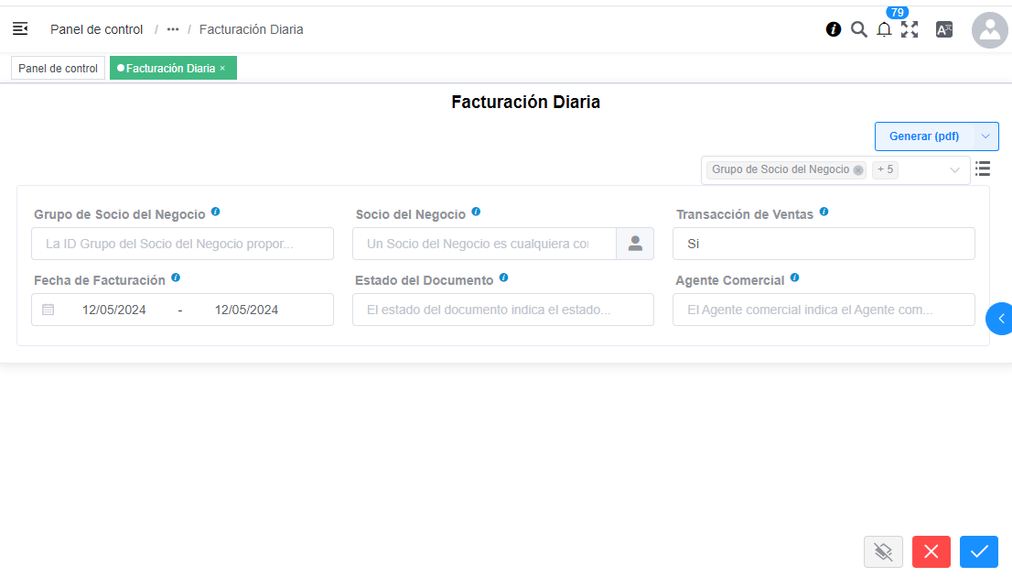Open the Generar (pdf) dropdown arrow
Image resolution: width=1012 pixels, height=577 pixels.
pyautogui.click(x=986, y=136)
